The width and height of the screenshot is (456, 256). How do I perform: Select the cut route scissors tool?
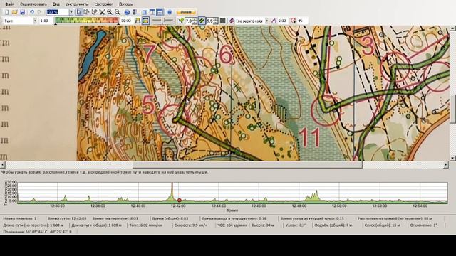tap(102, 12)
